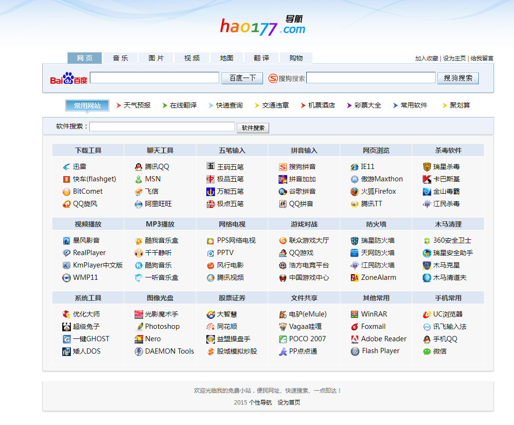Click the 暴风影音 icon
The image size is (514, 425).
(66, 241)
